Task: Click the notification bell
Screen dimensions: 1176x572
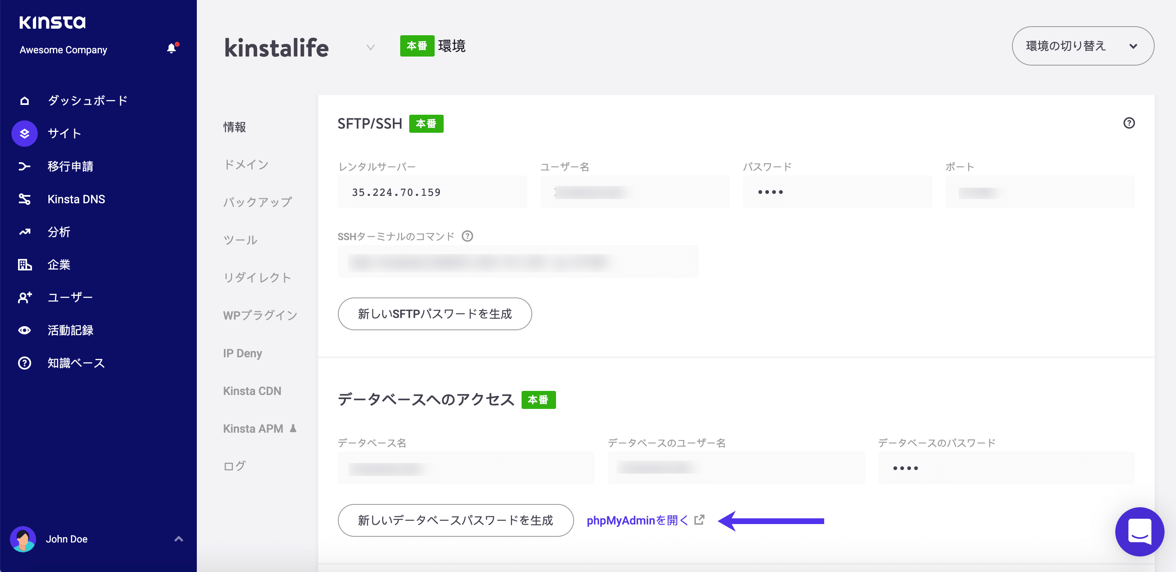Action: click(x=172, y=49)
